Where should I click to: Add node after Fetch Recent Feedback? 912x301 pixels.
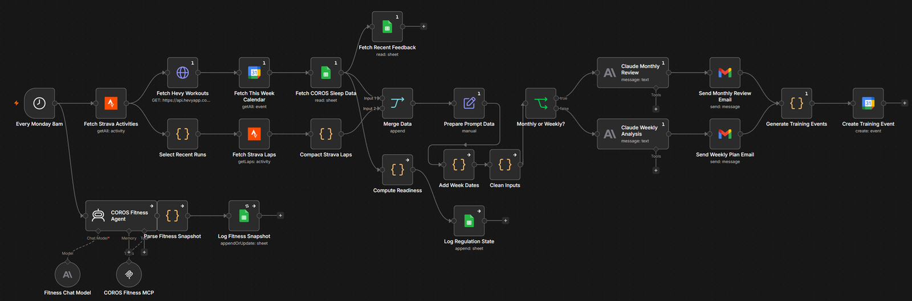424,27
